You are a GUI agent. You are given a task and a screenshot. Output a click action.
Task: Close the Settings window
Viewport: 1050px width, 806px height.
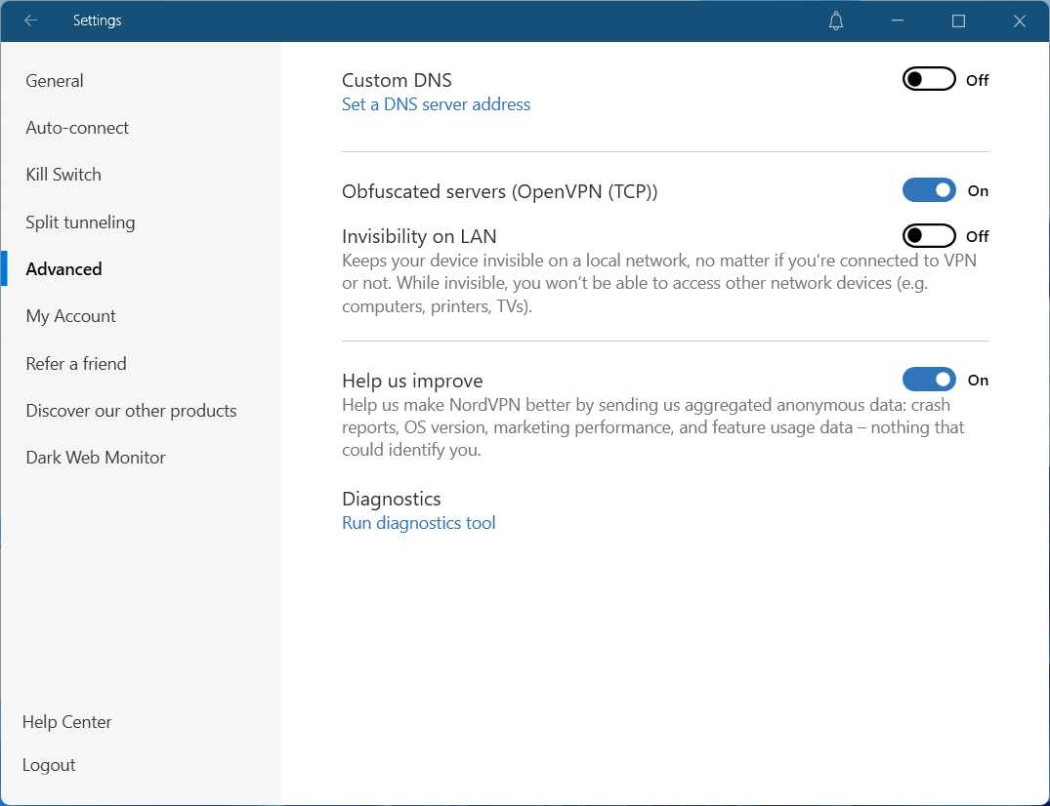pyautogui.click(x=1019, y=20)
